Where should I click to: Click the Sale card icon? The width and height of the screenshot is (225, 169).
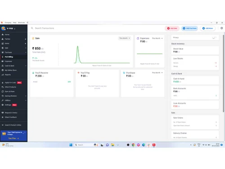(x=33, y=38)
